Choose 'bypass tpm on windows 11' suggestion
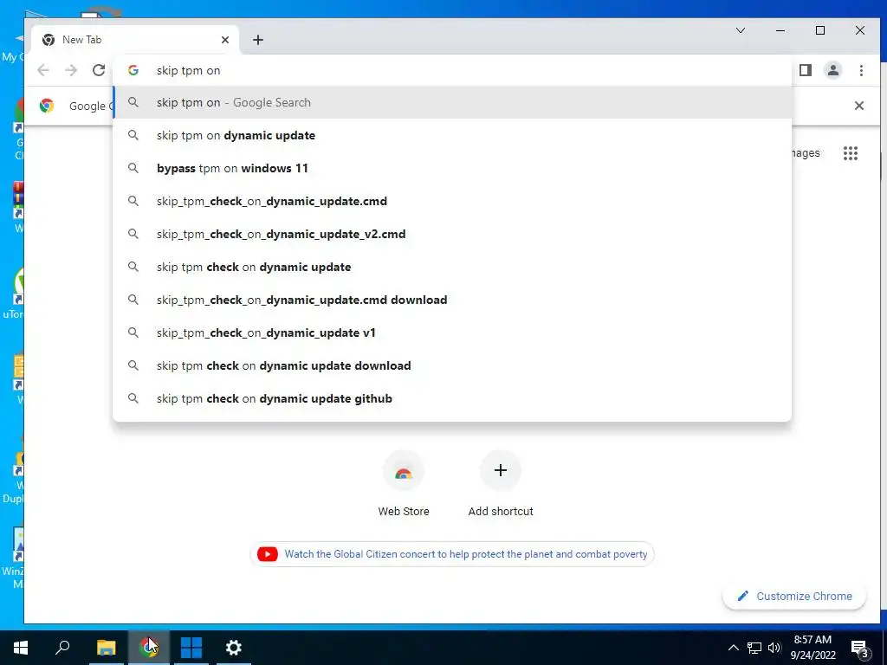The width and height of the screenshot is (887, 665). tap(452, 168)
